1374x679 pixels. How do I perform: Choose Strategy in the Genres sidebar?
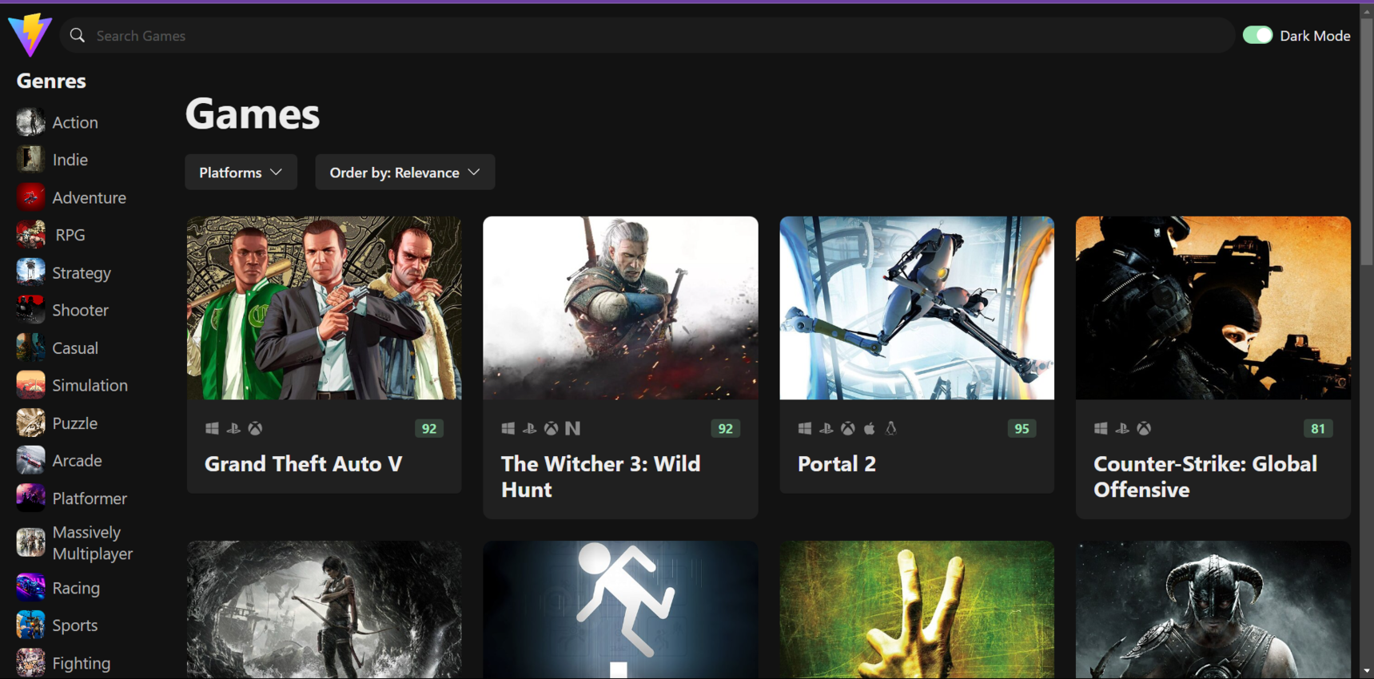pyautogui.click(x=82, y=273)
